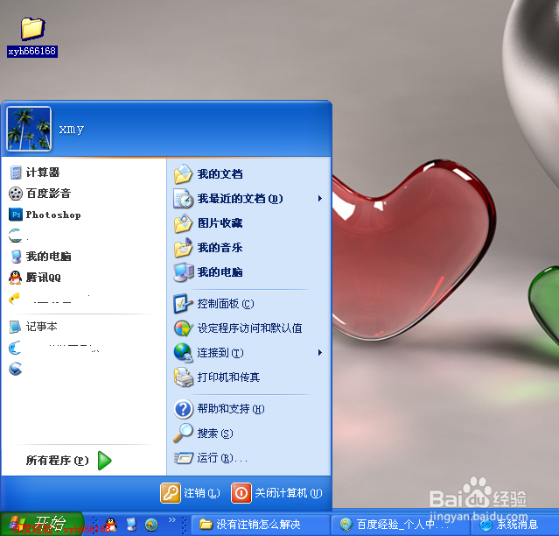Image resolution: width=559 pixels, height=536 pixels.
Task: Click 所有程序(P) text
Action: point(57,461)
